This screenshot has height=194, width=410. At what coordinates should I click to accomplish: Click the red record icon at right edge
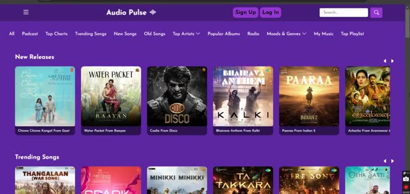click(406, 187)
